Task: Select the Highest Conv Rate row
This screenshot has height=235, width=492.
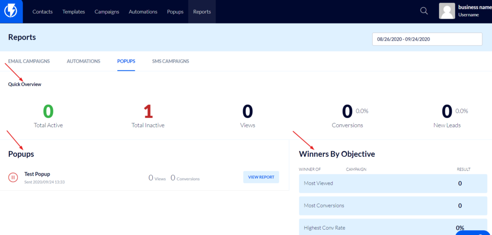Action: point(393,227)
